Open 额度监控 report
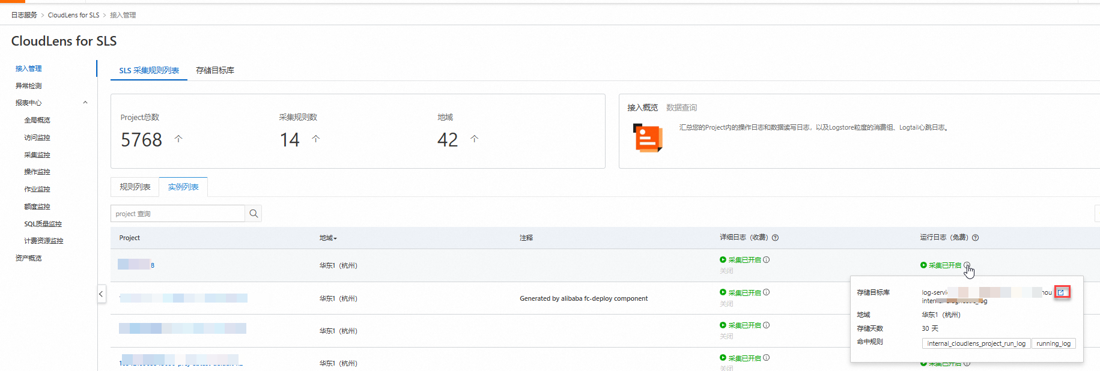Image resolution: width=1100 pixels, height=371 pixels. (37, 207)
